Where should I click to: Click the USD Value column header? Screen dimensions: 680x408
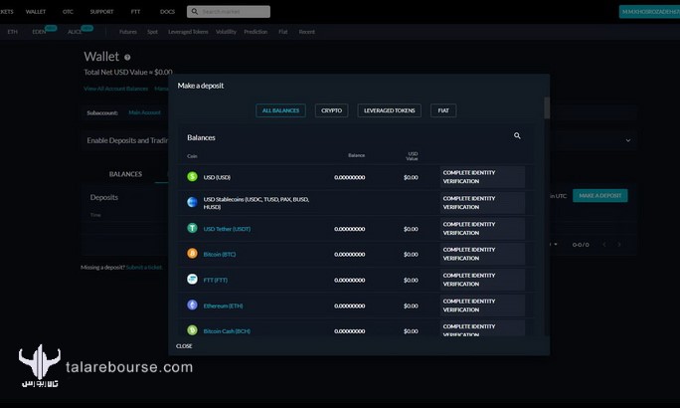click(x=412, y=156)
